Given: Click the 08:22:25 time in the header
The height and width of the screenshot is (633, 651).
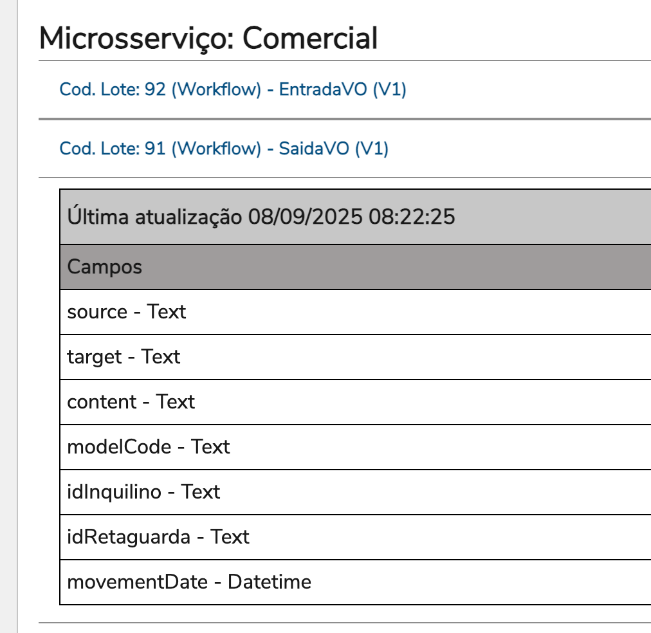Looking at the screenshot, I should pos(412,217).
